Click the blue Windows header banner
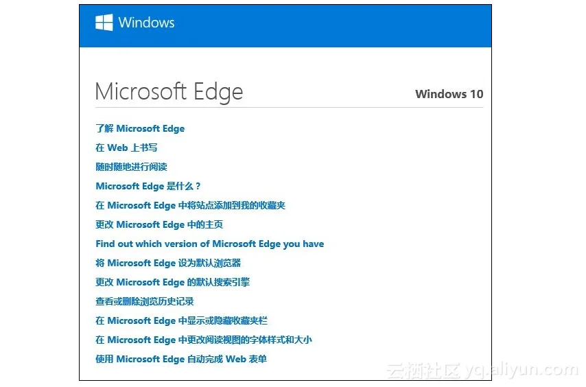 [x=285, y=26]
